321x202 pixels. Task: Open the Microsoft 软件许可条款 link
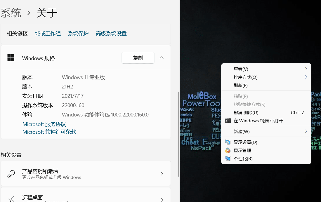[x=49, y=132]
